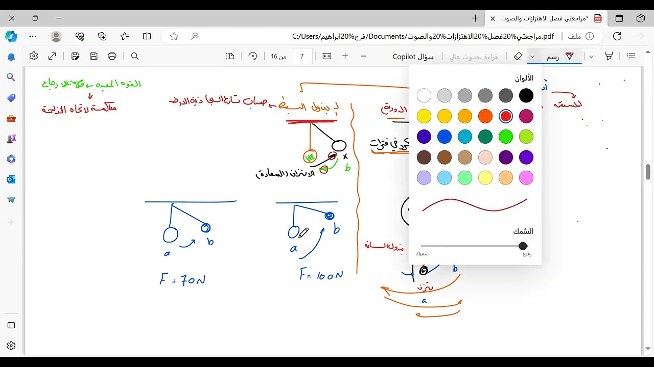This screenshot has height=367, width=654.
Task: Open sidebar settings gear at bottom
Action: pos(11,346)
